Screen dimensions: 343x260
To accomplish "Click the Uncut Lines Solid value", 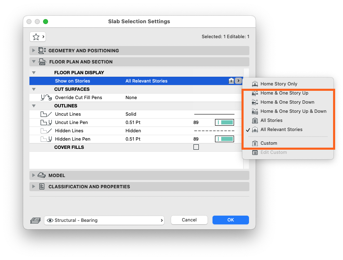I will click(130, 114).
